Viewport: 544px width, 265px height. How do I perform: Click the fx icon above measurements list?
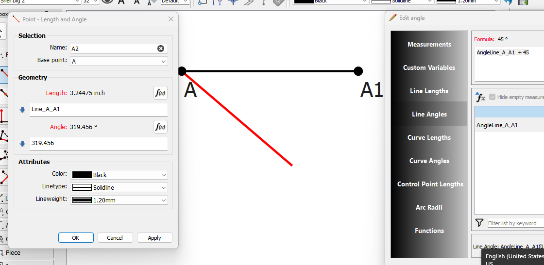480,97
